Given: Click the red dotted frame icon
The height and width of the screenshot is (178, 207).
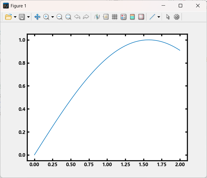Looking at the screenshot, I should pos(141,17).
